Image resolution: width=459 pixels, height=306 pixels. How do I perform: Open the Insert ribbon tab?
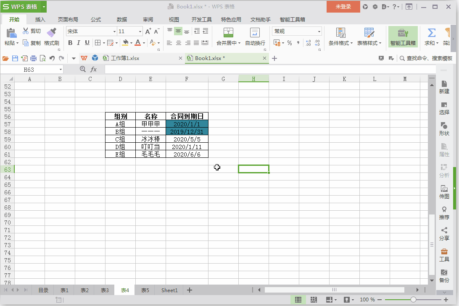[x=40, y=20]
